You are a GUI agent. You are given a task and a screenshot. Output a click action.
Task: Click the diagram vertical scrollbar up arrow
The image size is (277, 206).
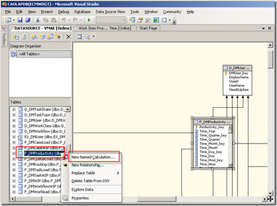tap(270, 45)
